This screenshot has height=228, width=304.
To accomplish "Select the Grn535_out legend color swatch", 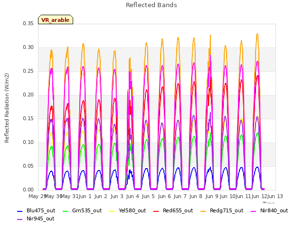I will point(66,211).
